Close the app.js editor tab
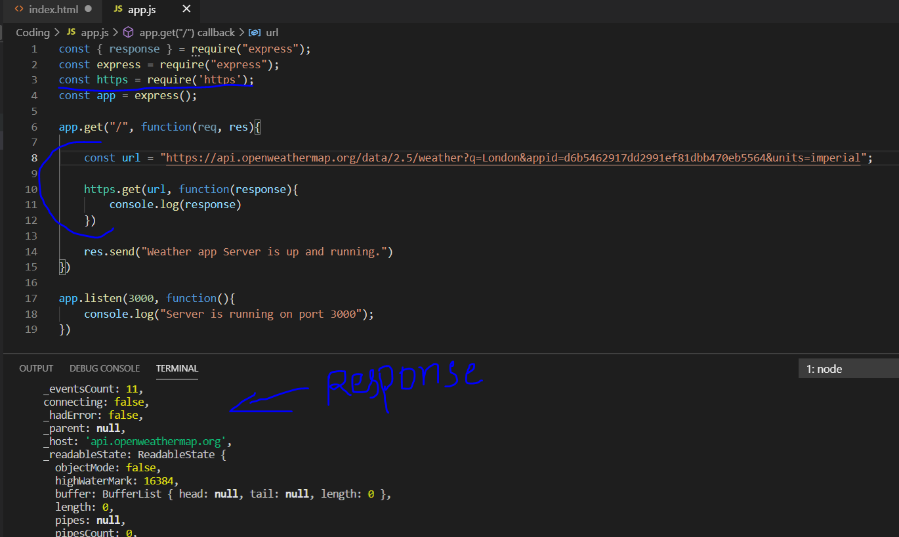The height and width of the screenshot is (537, 899). (186, 9)
